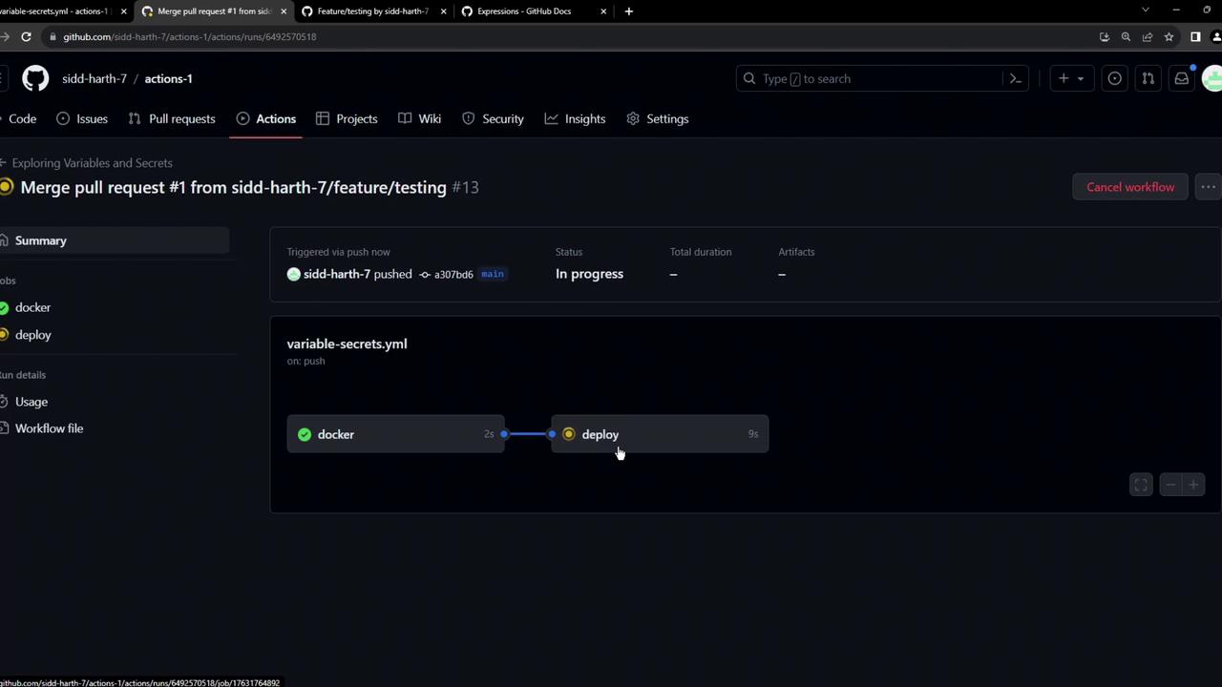Open the deploy job node in workflow graph
Image resolution: width=1222 pixels, height=687 pixels.
[660, 434]
